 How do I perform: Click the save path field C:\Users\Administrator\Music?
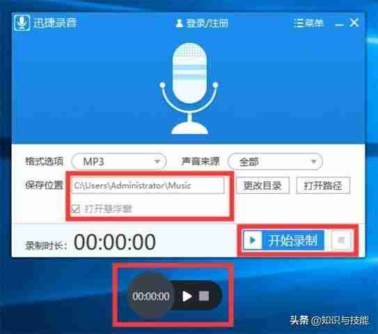tap(148, 185)
